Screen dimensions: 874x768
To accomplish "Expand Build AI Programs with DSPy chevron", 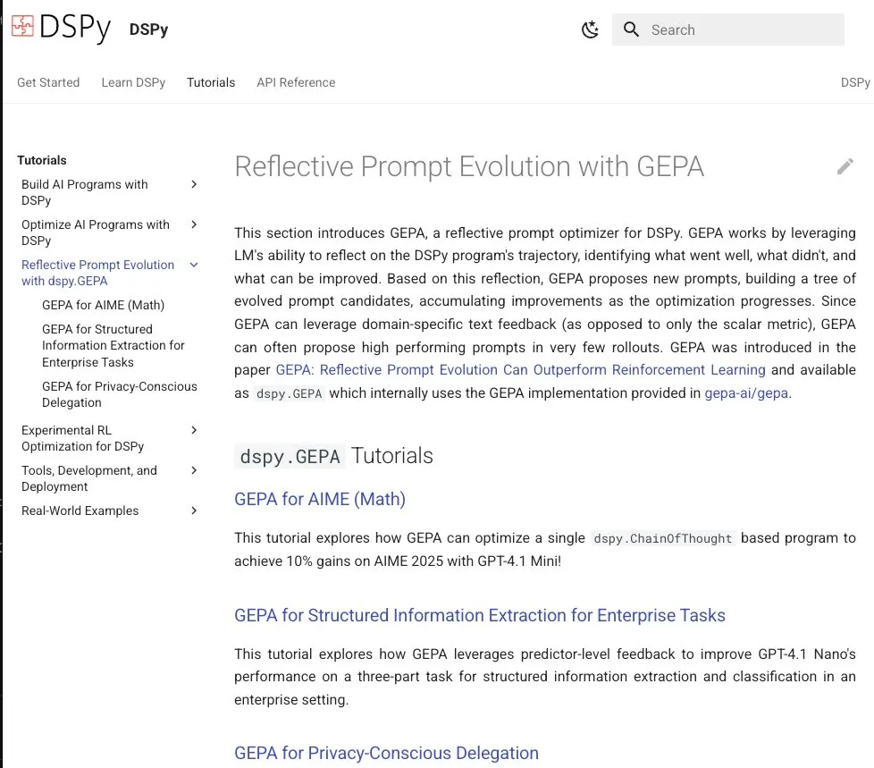I will point(194,185).
